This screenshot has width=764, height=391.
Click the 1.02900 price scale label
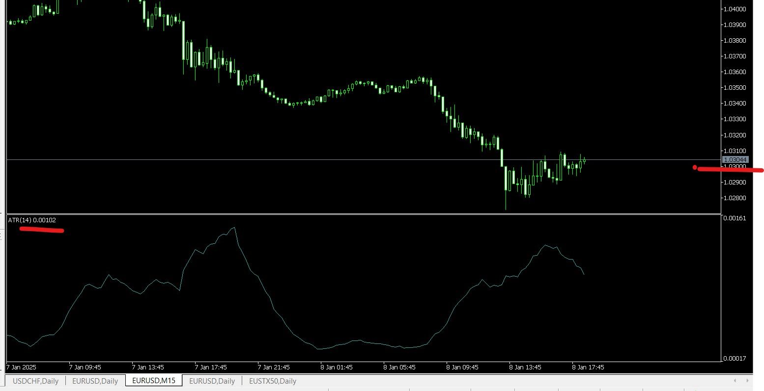coord(736,182)
